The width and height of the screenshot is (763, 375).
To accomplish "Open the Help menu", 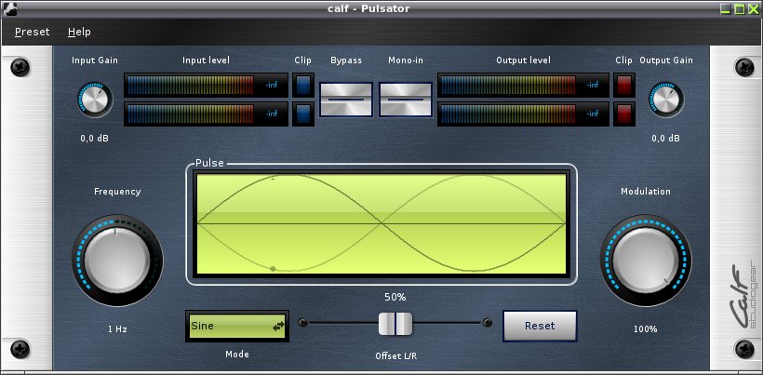I will click(x=79, y=32).
